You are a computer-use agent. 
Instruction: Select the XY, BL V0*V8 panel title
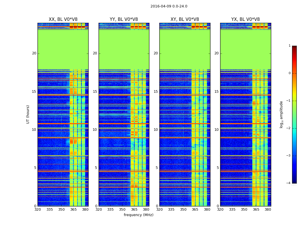pos(185,19)
